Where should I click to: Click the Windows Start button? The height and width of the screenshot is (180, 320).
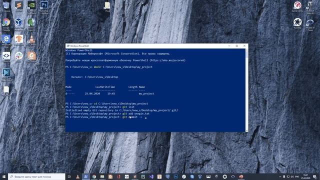[x=4, y=176]
